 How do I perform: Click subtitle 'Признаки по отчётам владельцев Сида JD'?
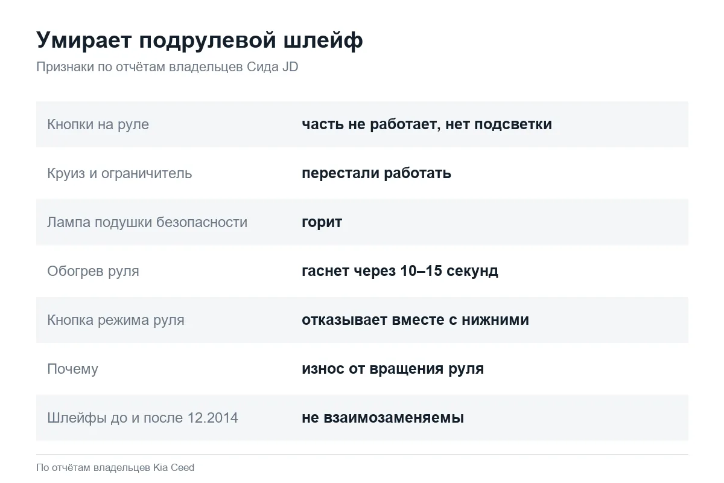(167, 67)
